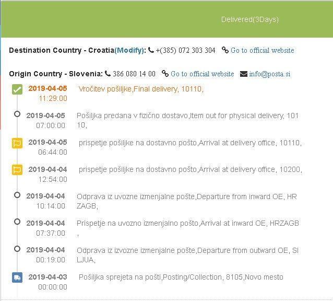Image resolution: width=333 pixels, height=301 pixels.
Task: Click the Posting/Collection Novo mesto event text
Action: pyautogui.click(x=181, y=277)
